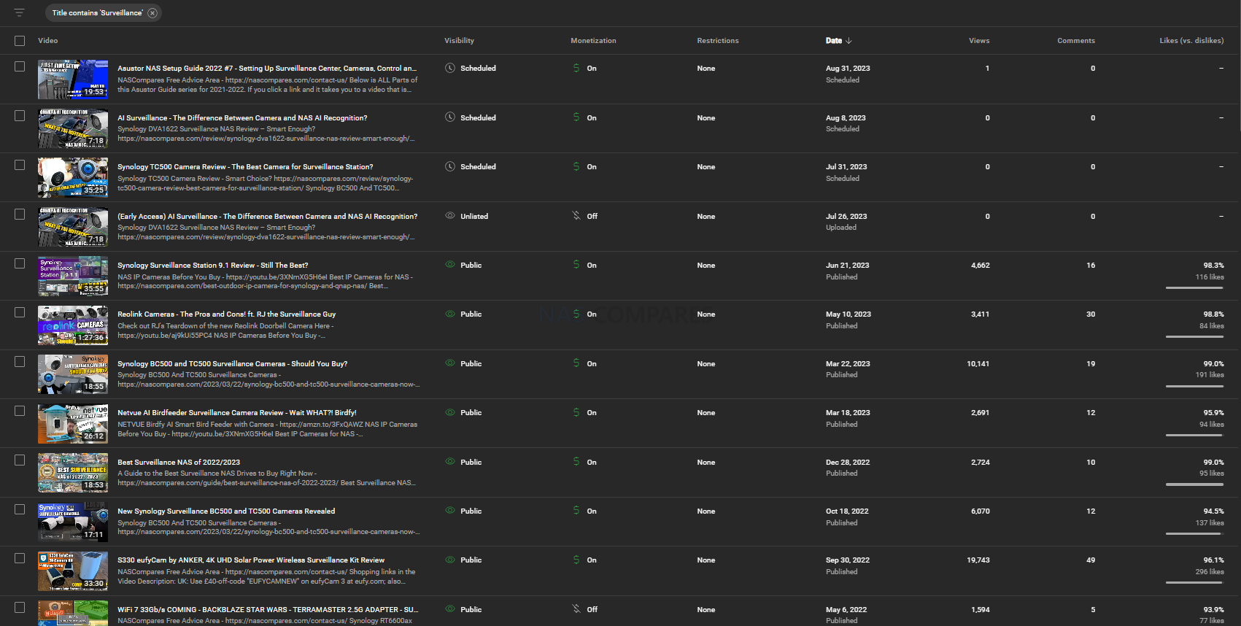
Task: Click the unlisted visibility icon for Early Access video
Action: pos(450,216)
